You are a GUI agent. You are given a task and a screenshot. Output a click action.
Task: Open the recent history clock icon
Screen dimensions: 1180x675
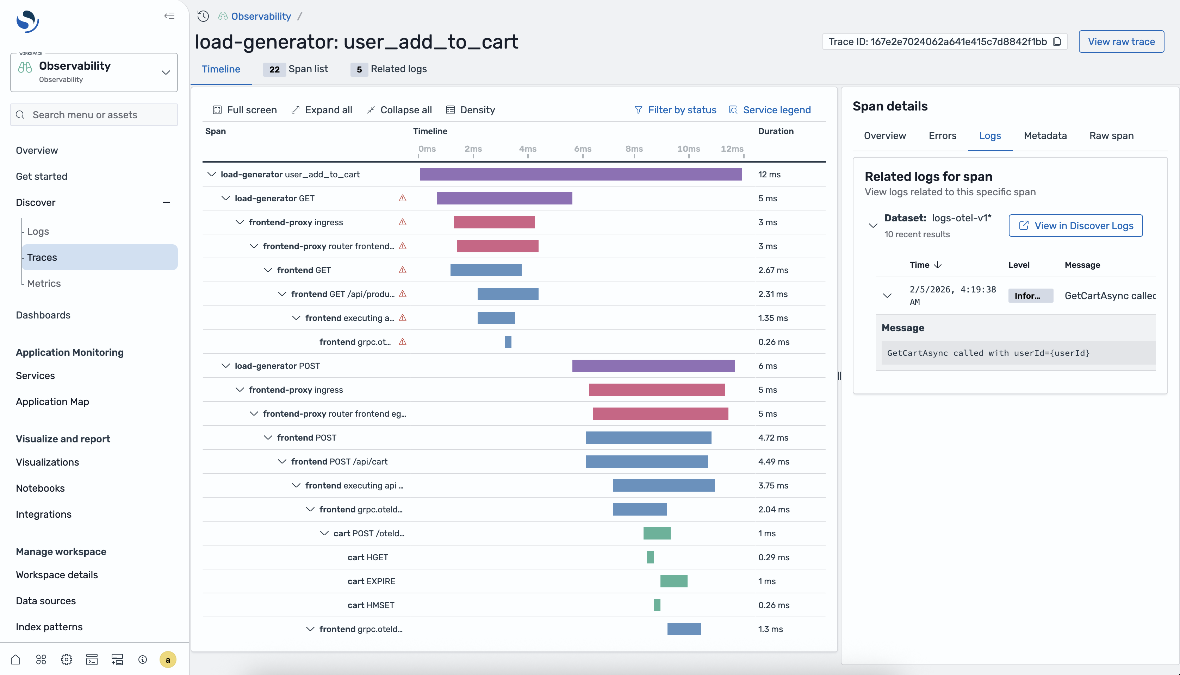[x=203, y=16]
